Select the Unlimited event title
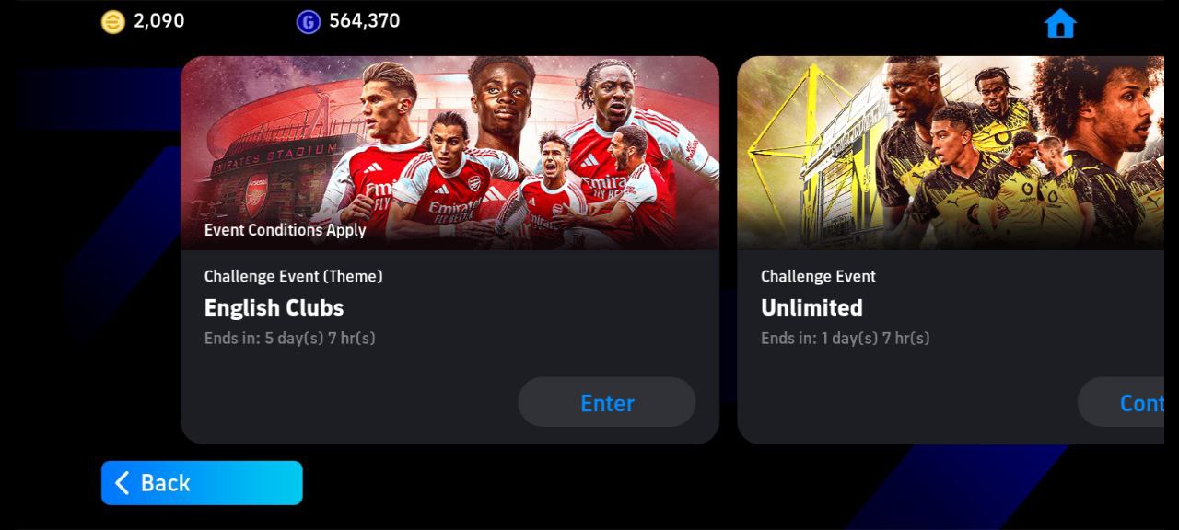The width and height of the screenshot is (1179, 530). click(811, 307)
